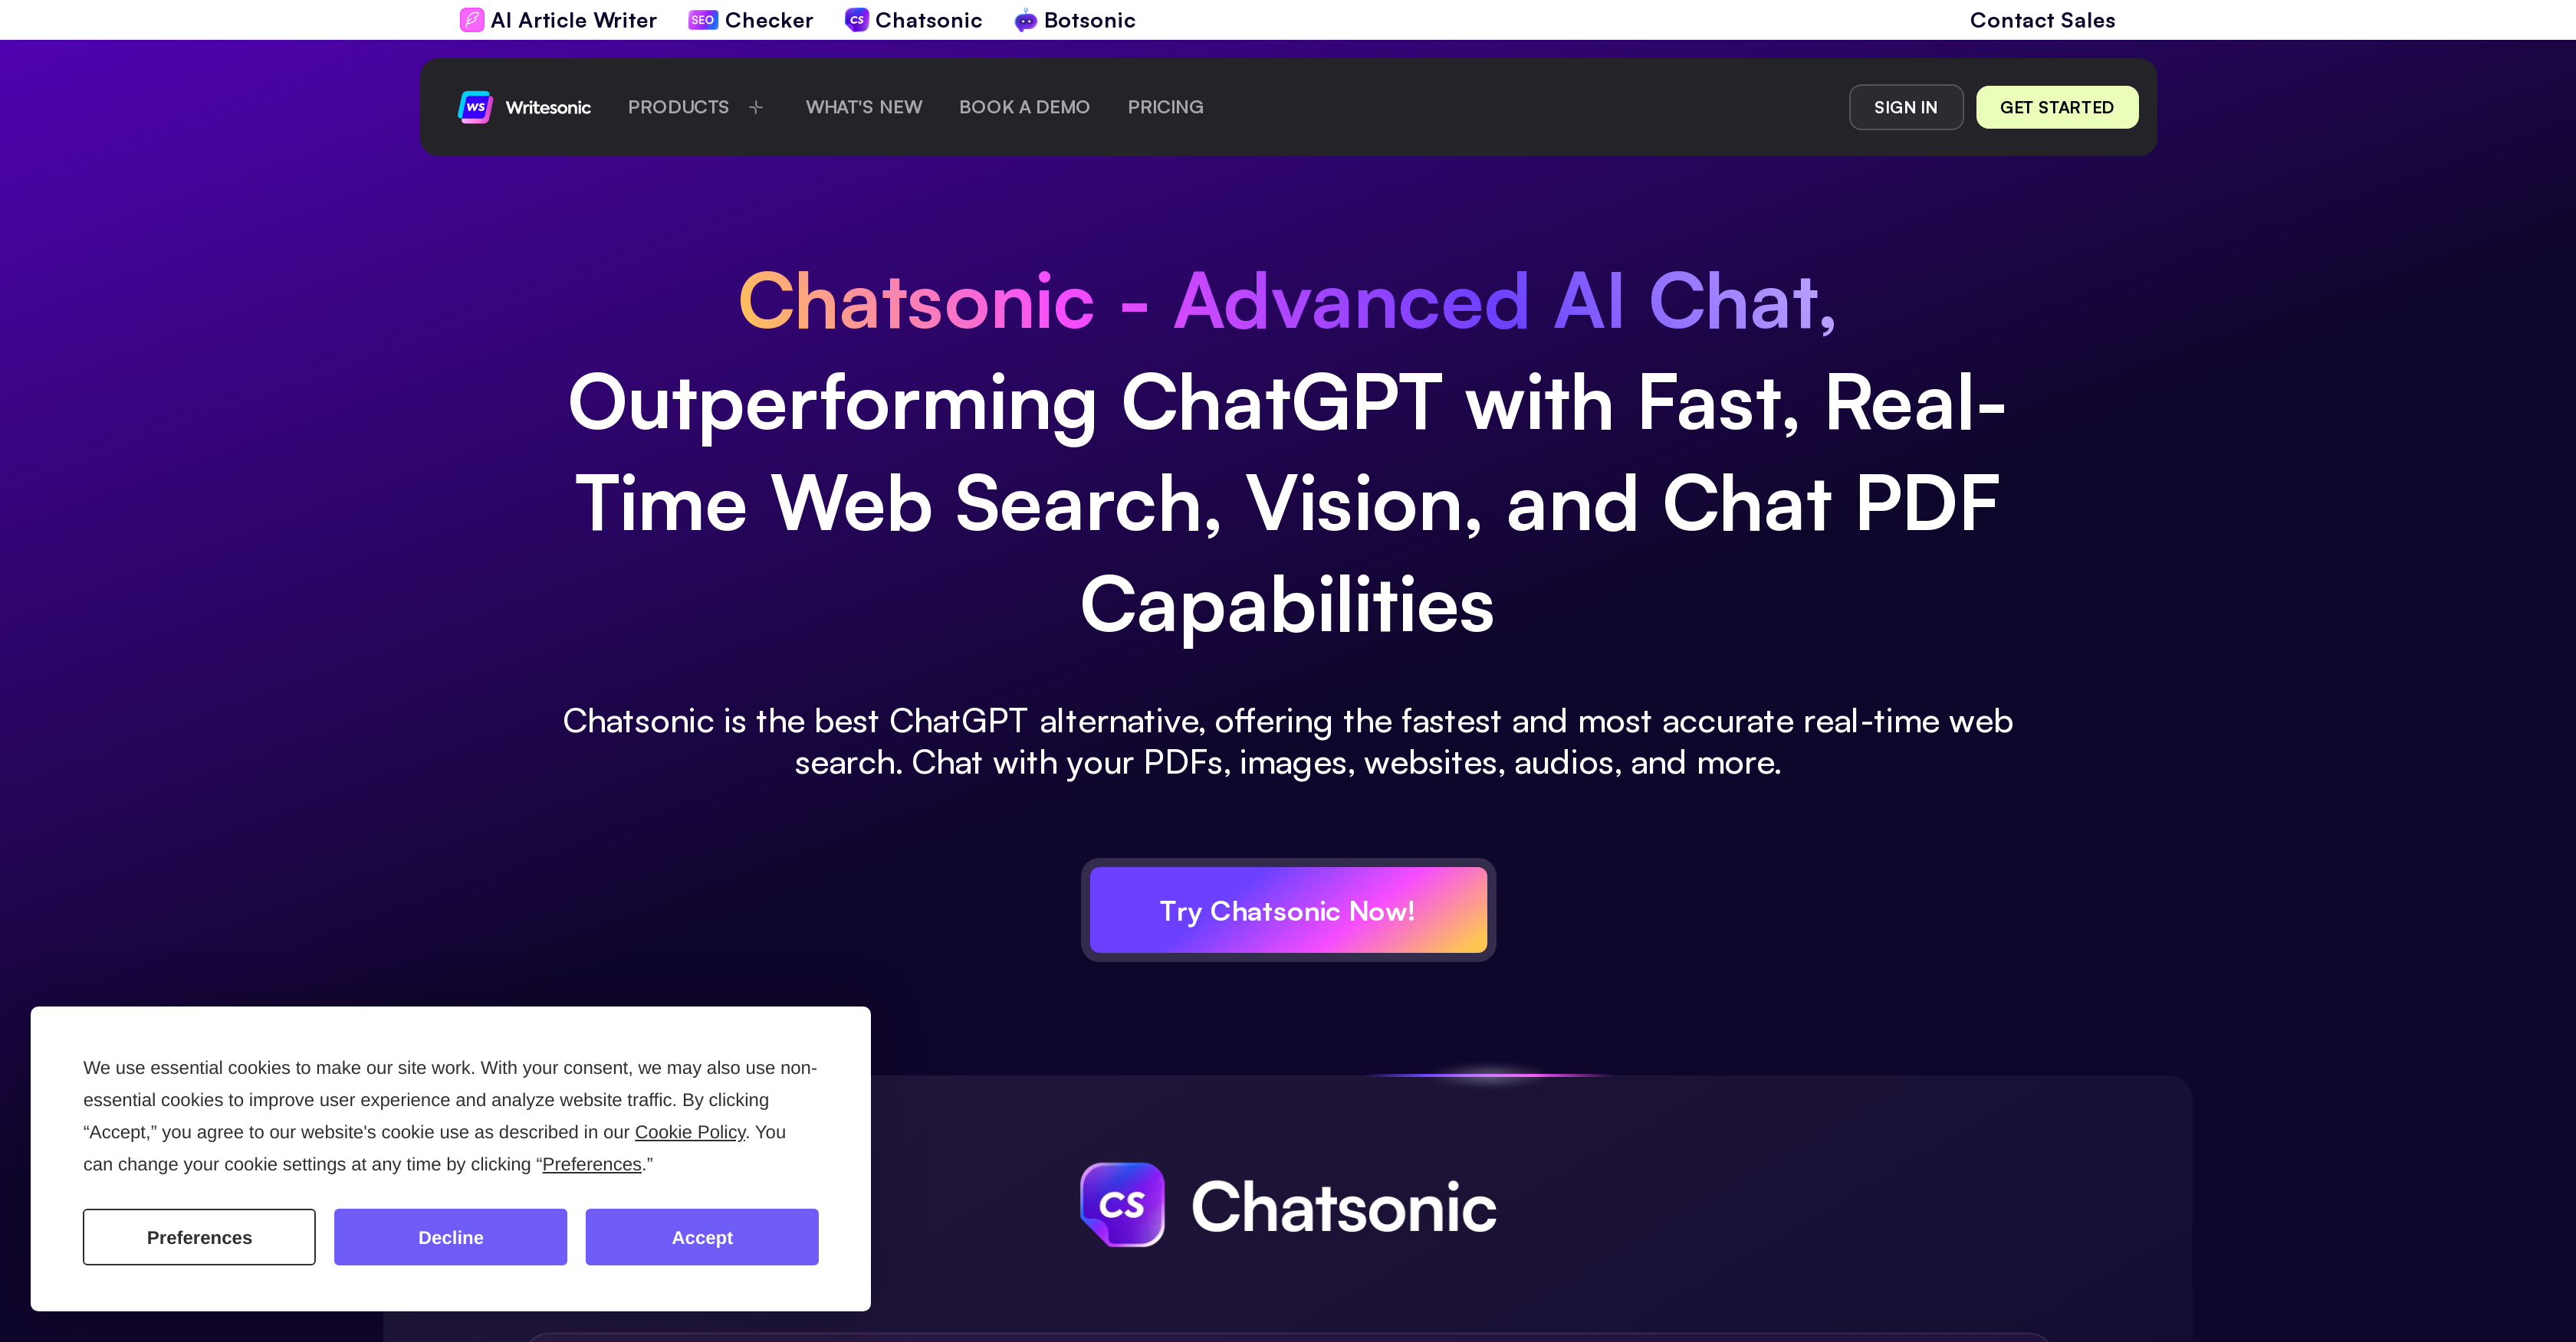2576x1342 pixels.
Task: Click Try Chatsonic Now button
Action: pos(1288,909)
